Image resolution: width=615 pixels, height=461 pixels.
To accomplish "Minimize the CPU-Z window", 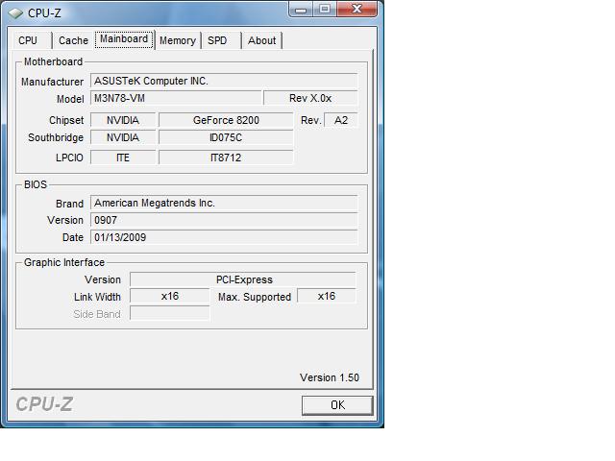I will [x=301, y=9].
